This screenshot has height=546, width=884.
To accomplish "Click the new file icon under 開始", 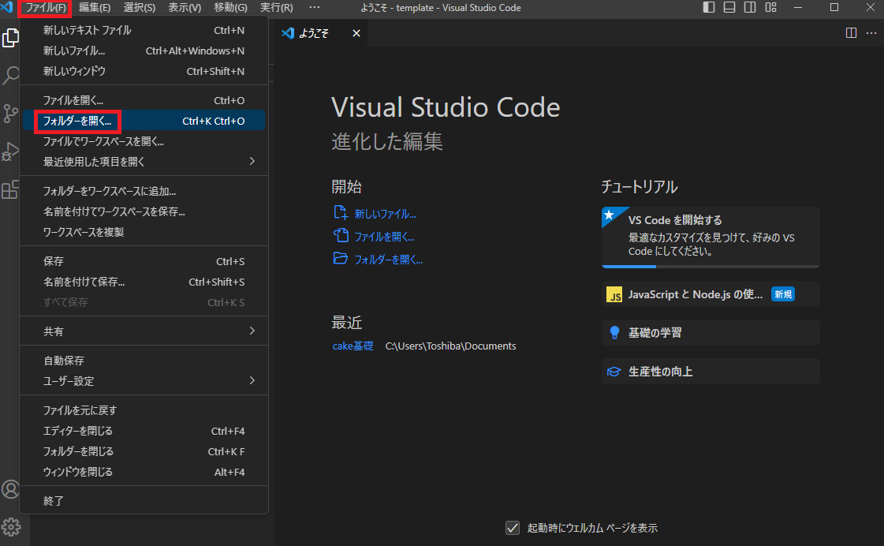I will [341, 213].
